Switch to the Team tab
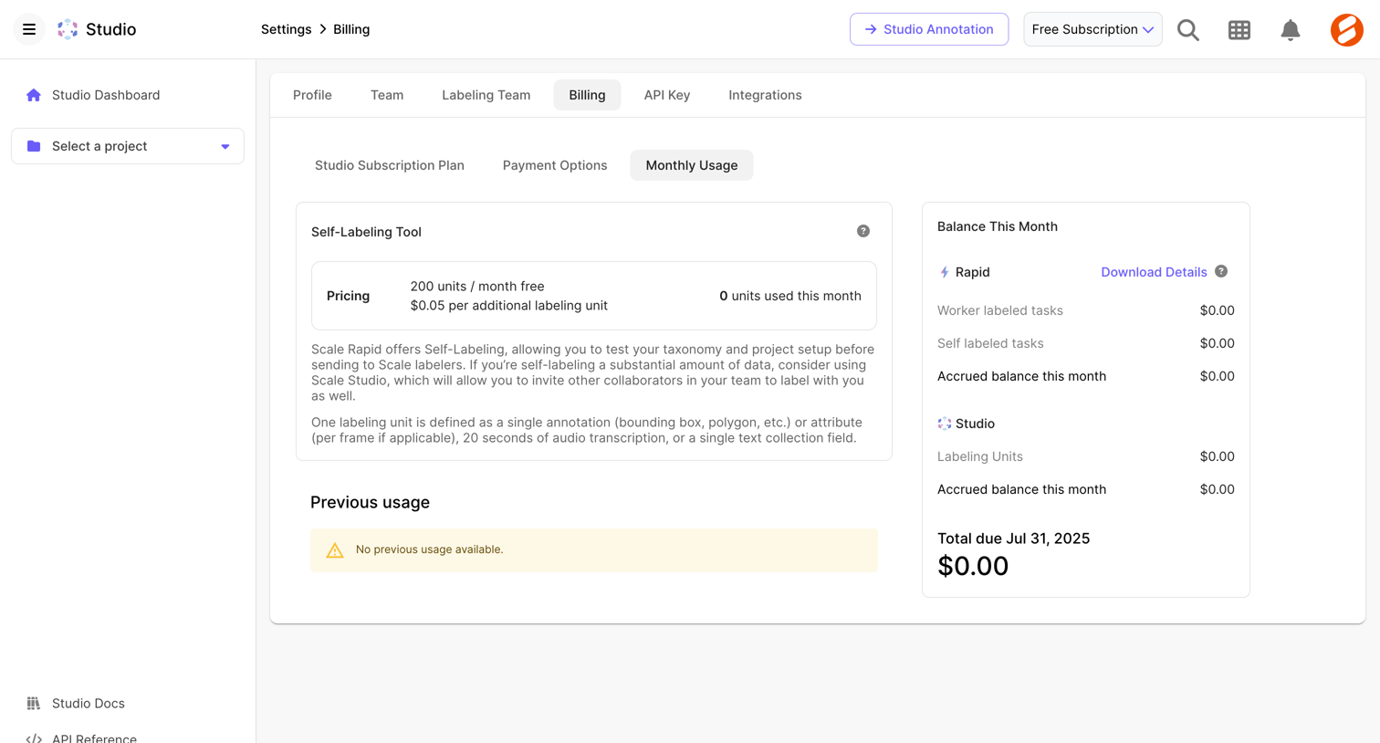The image size is (1380, 743). pyautogui.click(x=387, y=95)
